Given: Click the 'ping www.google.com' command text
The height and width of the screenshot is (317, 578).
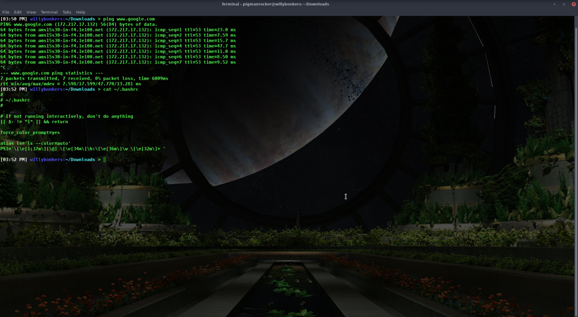Looking at the screenshot, I should (129, 19).
